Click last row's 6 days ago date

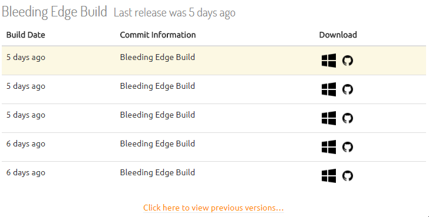[x=26, y=173]
